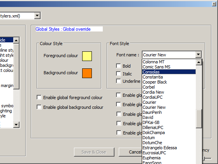Screen dimensions: 218x164
Task: Select DFKai-SB font
Action: (169, 122)
